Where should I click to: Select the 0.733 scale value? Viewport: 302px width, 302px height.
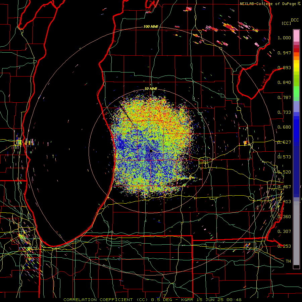click(284, 112)
